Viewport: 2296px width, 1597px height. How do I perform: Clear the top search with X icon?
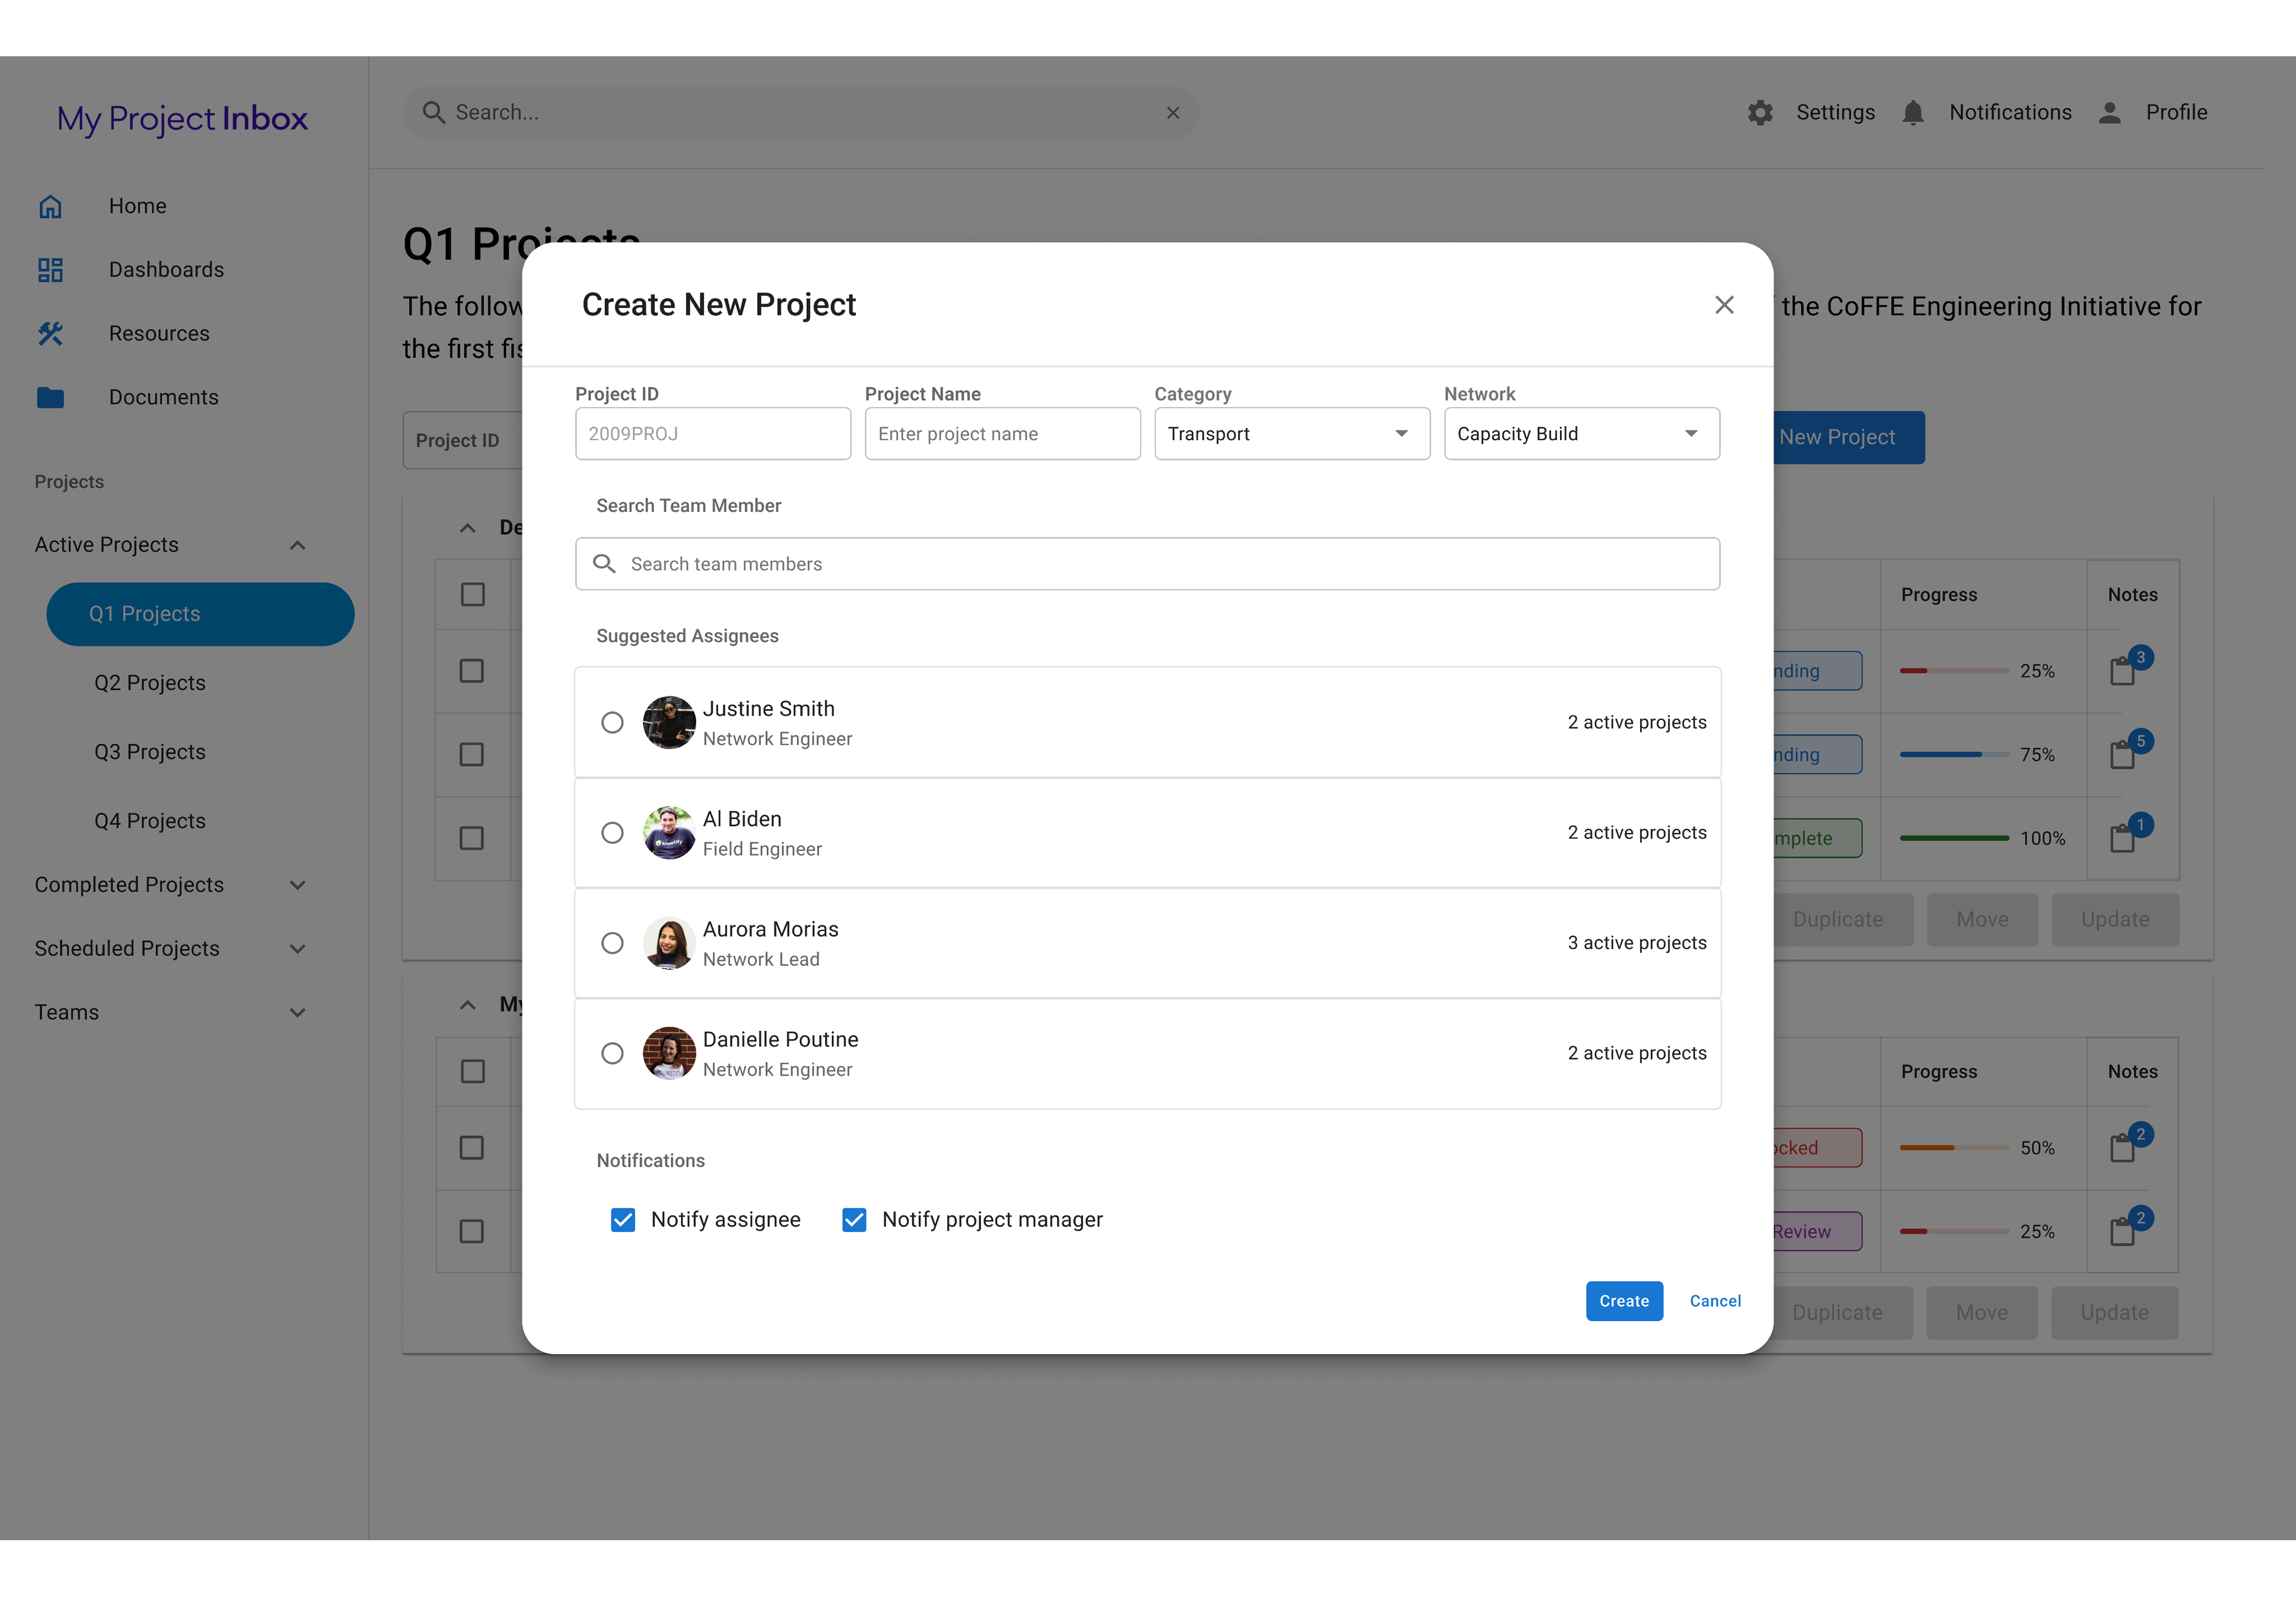pos(1173,113)
